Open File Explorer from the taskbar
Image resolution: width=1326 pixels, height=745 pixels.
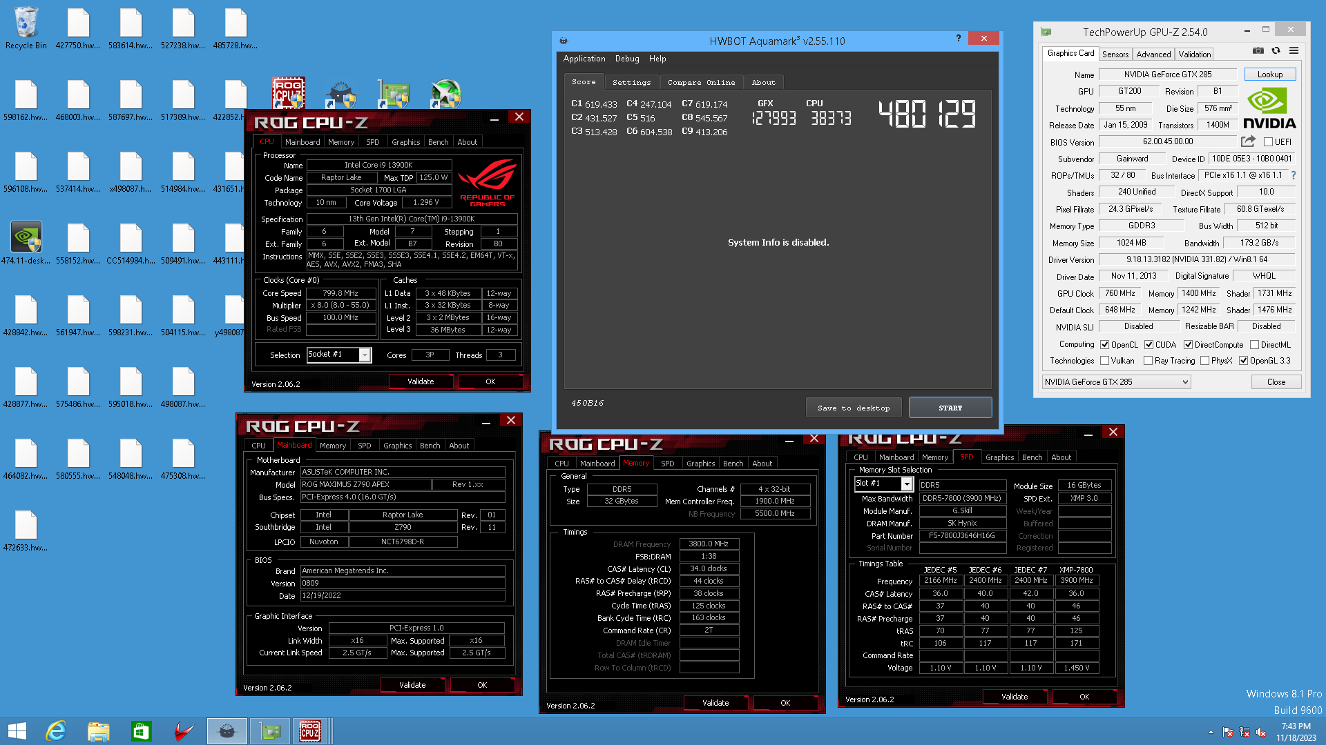(x=98, y=731)
